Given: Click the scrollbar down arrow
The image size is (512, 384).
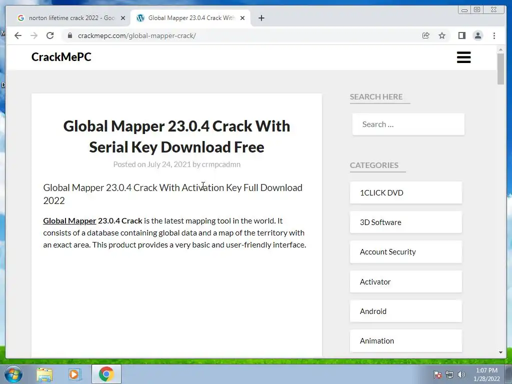Looking at the screenshot, I should [x=500, y=352].
